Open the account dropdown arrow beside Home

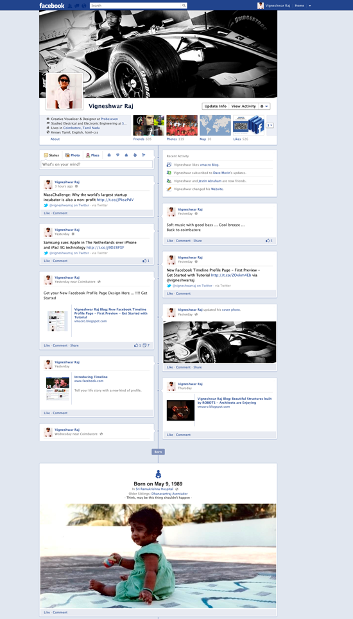(x=309, y=6)
